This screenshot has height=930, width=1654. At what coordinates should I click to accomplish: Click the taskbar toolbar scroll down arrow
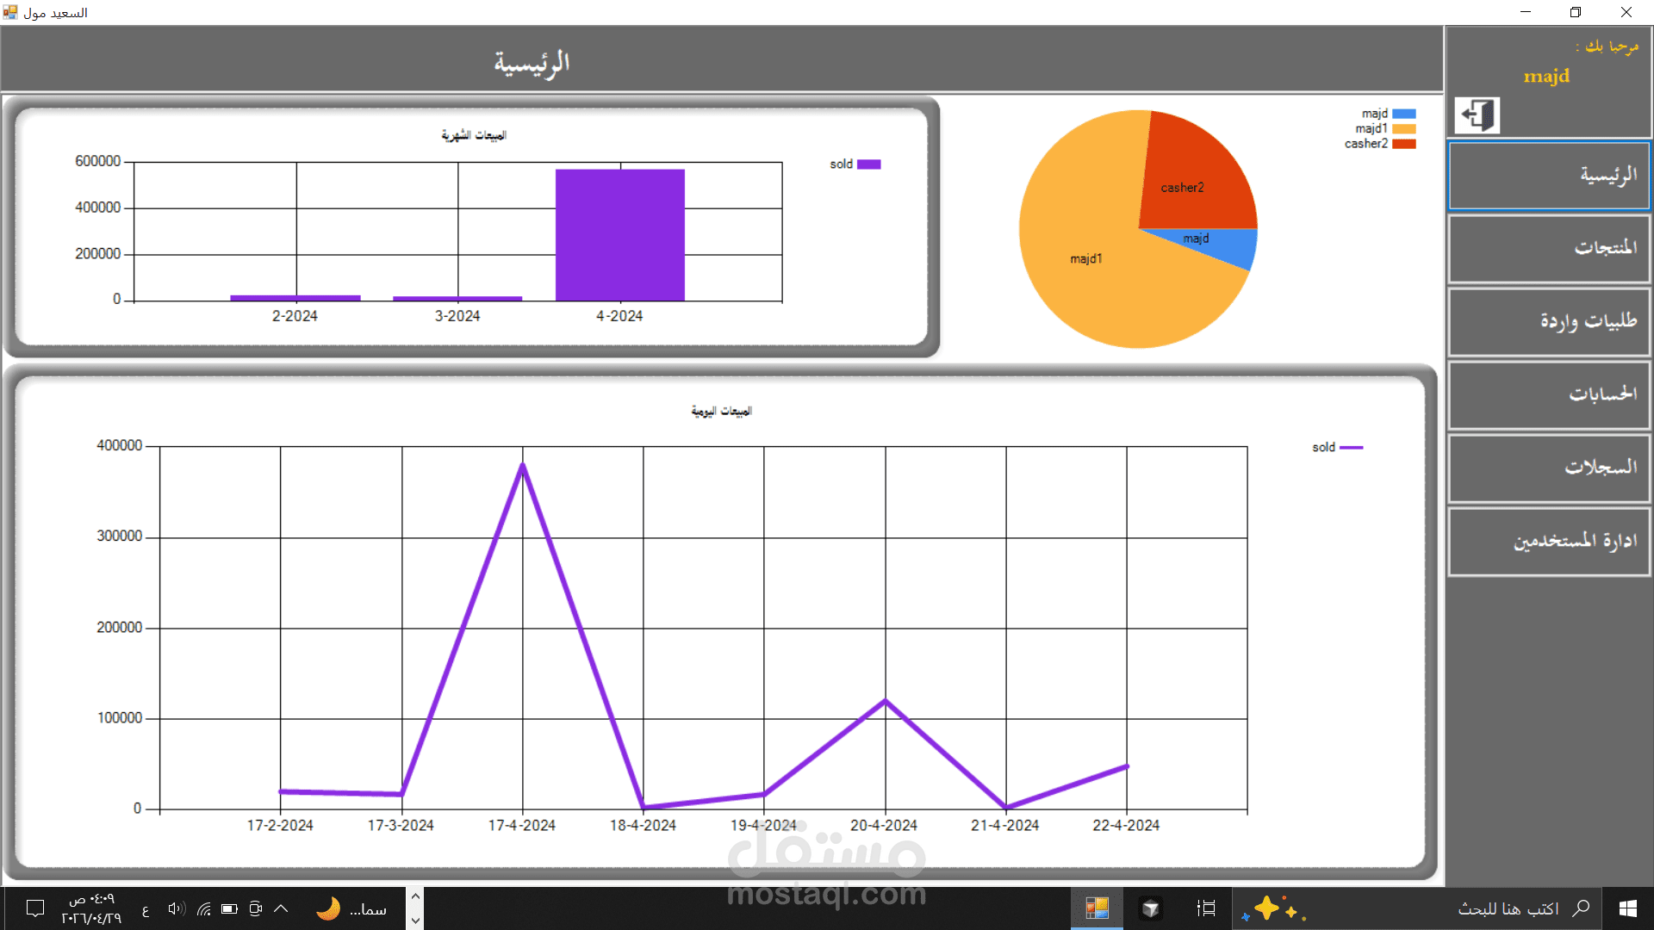416,921
